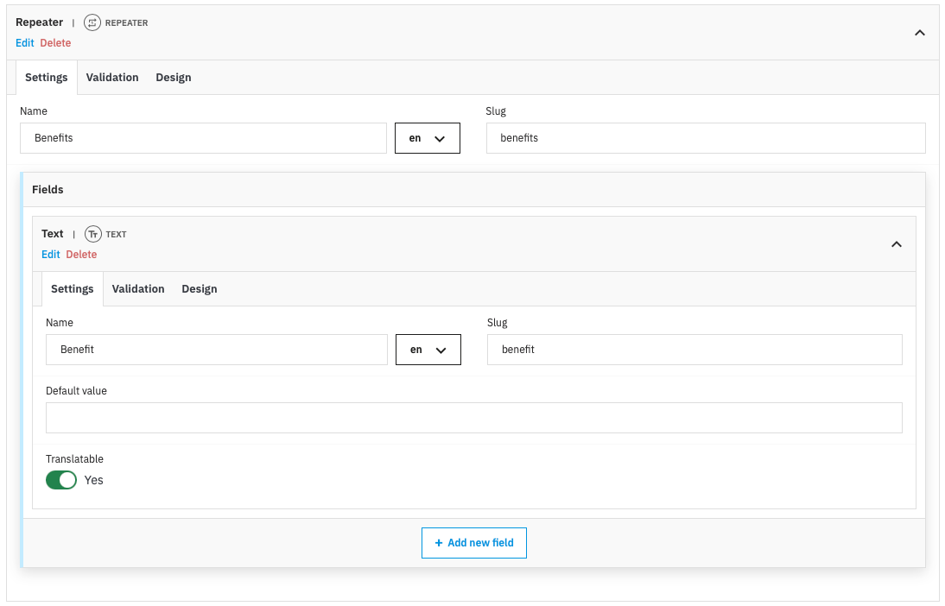945x606 pixels.
Task: Click the Add new field button
Action: 474,543
